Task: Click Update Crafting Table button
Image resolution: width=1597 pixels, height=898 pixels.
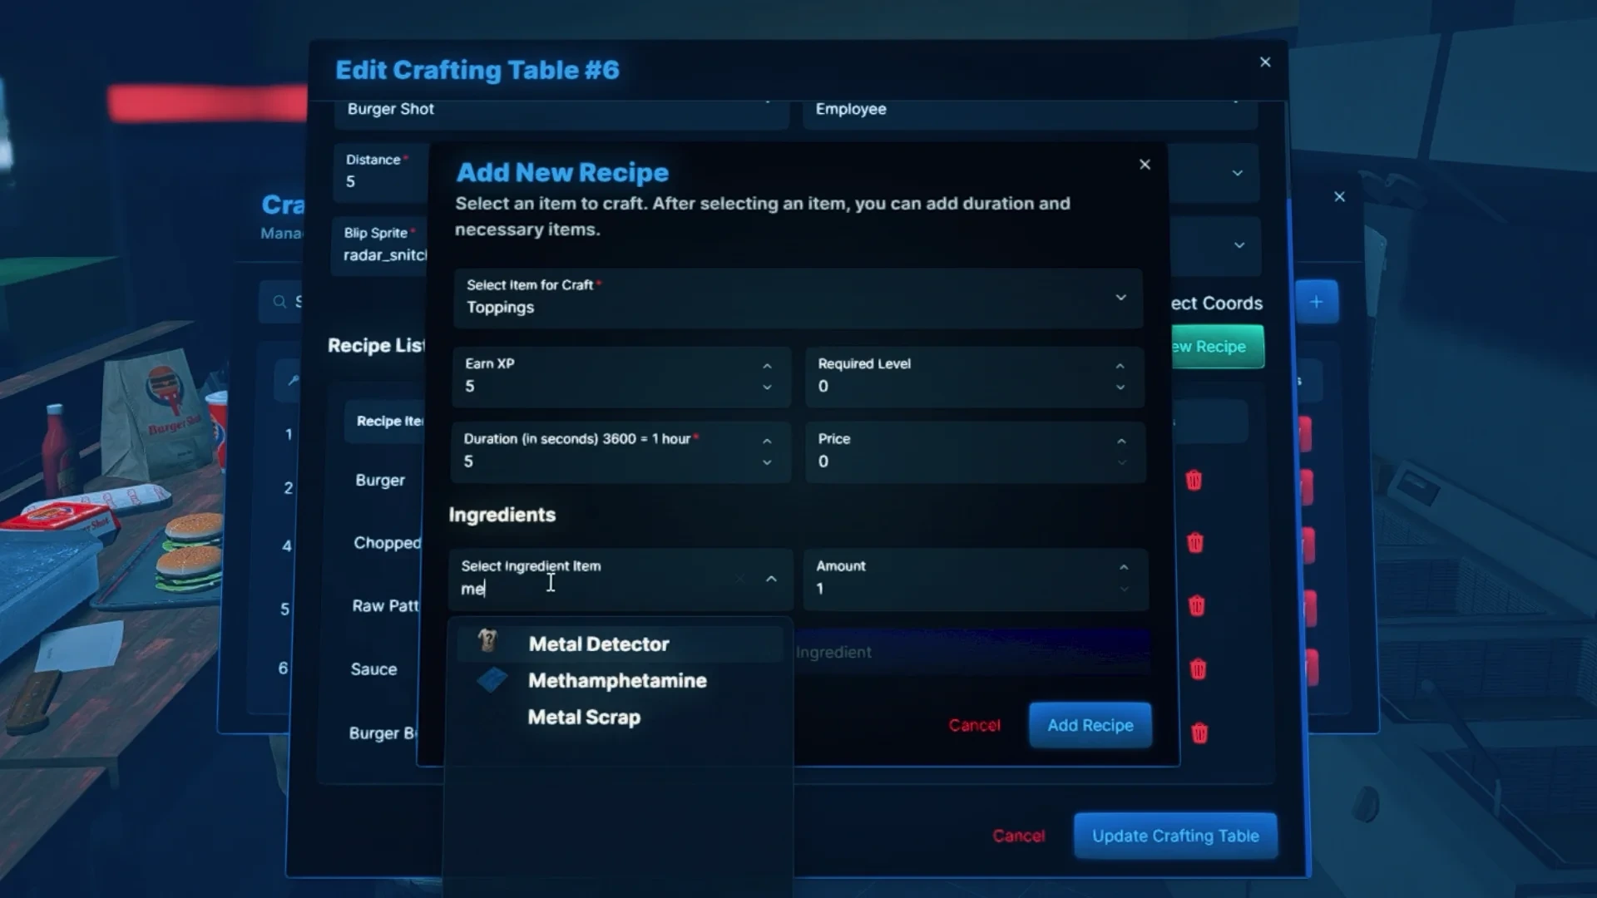Action: pyautogui.click(x=1175, y=836)
